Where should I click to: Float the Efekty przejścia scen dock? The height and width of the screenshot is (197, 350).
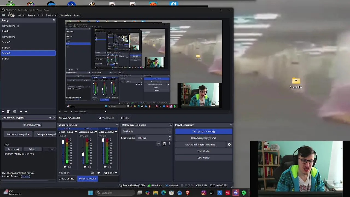pyautogui.click(x=171, y=125)
